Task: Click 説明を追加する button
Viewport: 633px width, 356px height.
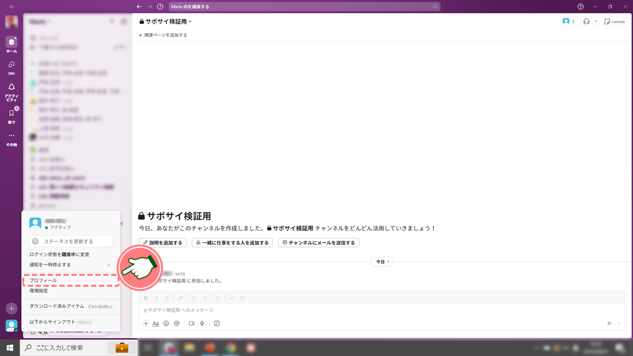Action: click(x=163, y=243)
